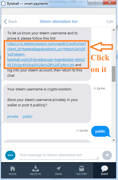Open the Chat tab speech bubble icon
Screen dimensions: 118x180
(104, 169)
